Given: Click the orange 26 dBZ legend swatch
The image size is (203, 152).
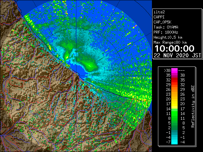Looking at the screenshot, I should coord(174,89).
